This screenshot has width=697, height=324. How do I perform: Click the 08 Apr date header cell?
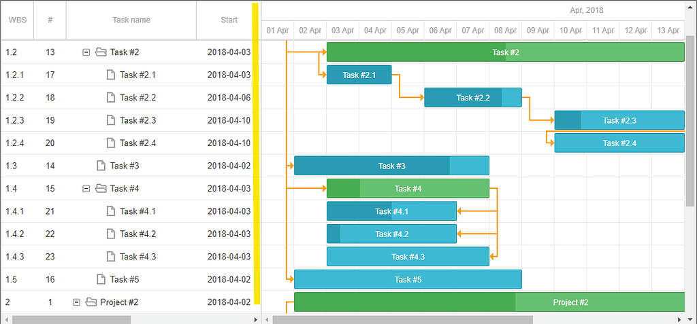506,31
